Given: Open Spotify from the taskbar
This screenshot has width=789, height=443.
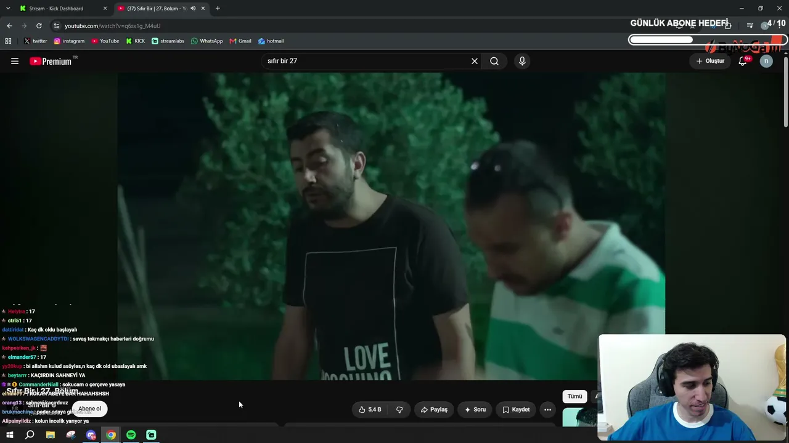Looking at the screenshot, I should (x=131, y=435).
